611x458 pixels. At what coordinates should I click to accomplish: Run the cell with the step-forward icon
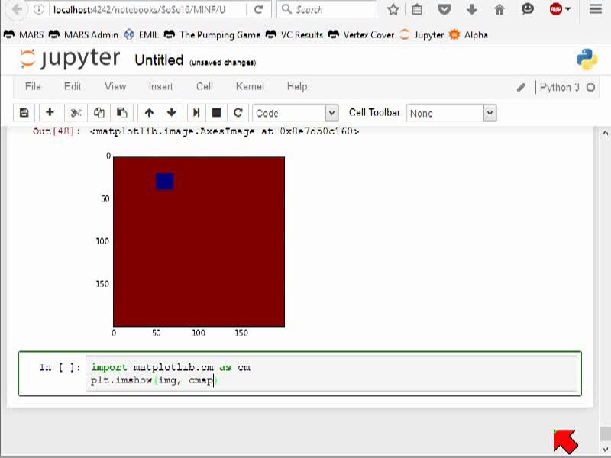pyautogui.click(x=196, y=112)
